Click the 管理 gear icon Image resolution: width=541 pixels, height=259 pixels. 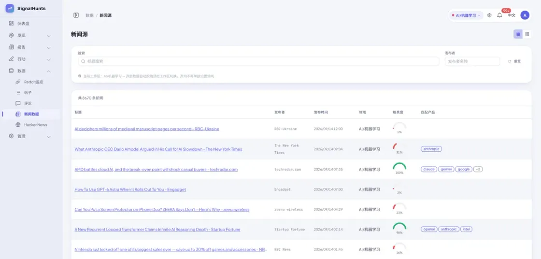11,136
